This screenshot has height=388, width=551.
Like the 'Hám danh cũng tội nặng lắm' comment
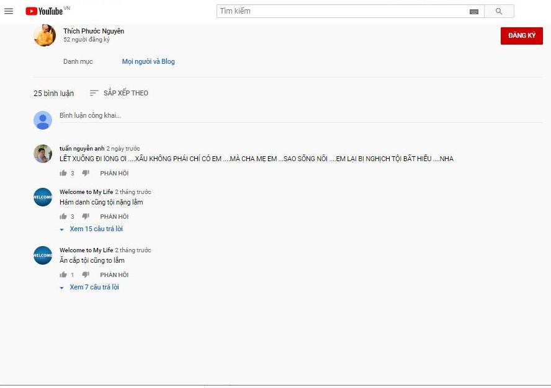(x=63, y=216)
